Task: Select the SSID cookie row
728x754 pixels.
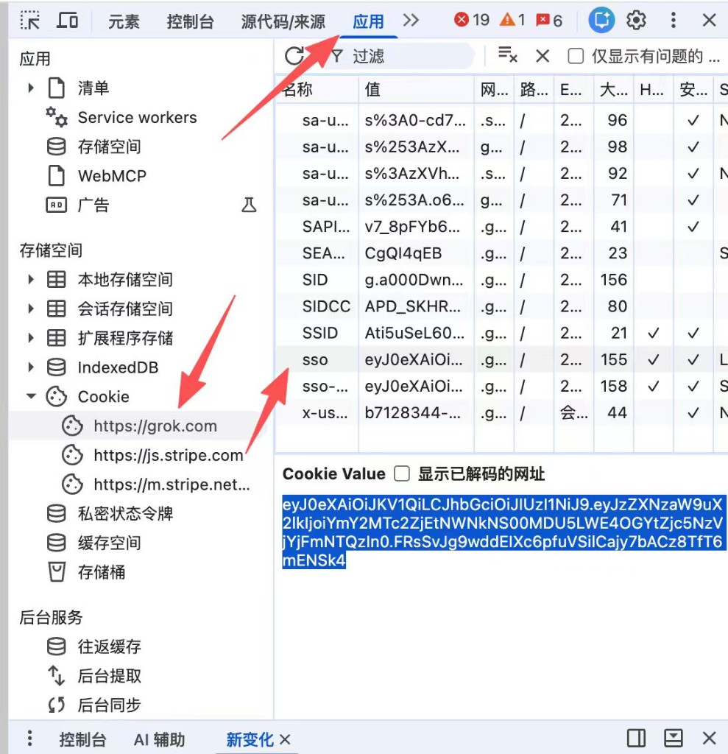Action: click(x=501, y=333)
